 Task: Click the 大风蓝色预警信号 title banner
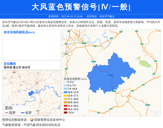point(81,7)
